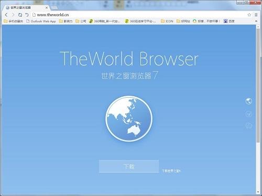Screen dimensions: 262x196
Task: Open the ICON bookmarks folder
Action: pyautogui.click(x=167, y=21)
